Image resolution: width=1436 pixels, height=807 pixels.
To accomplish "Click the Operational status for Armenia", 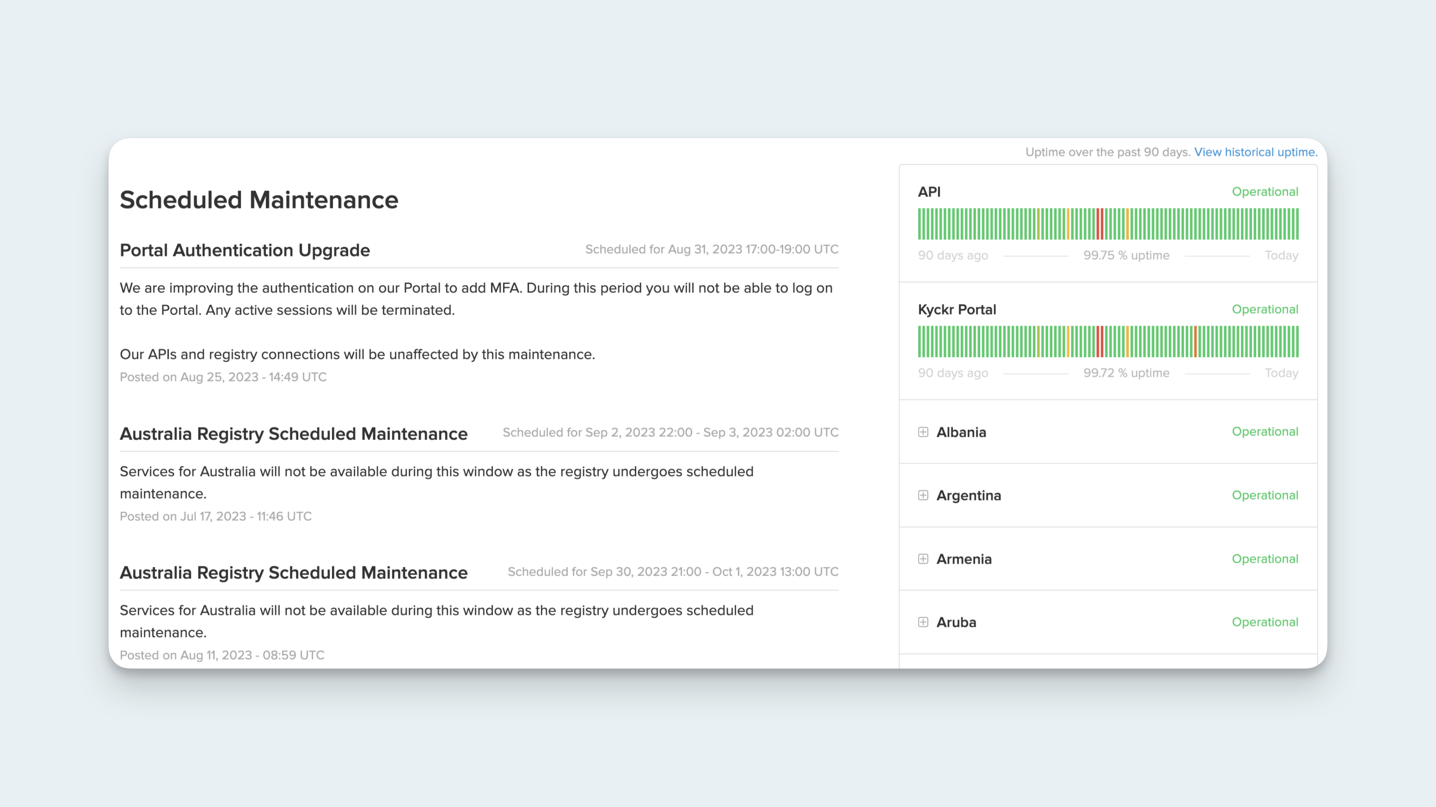I will 1265,559.
